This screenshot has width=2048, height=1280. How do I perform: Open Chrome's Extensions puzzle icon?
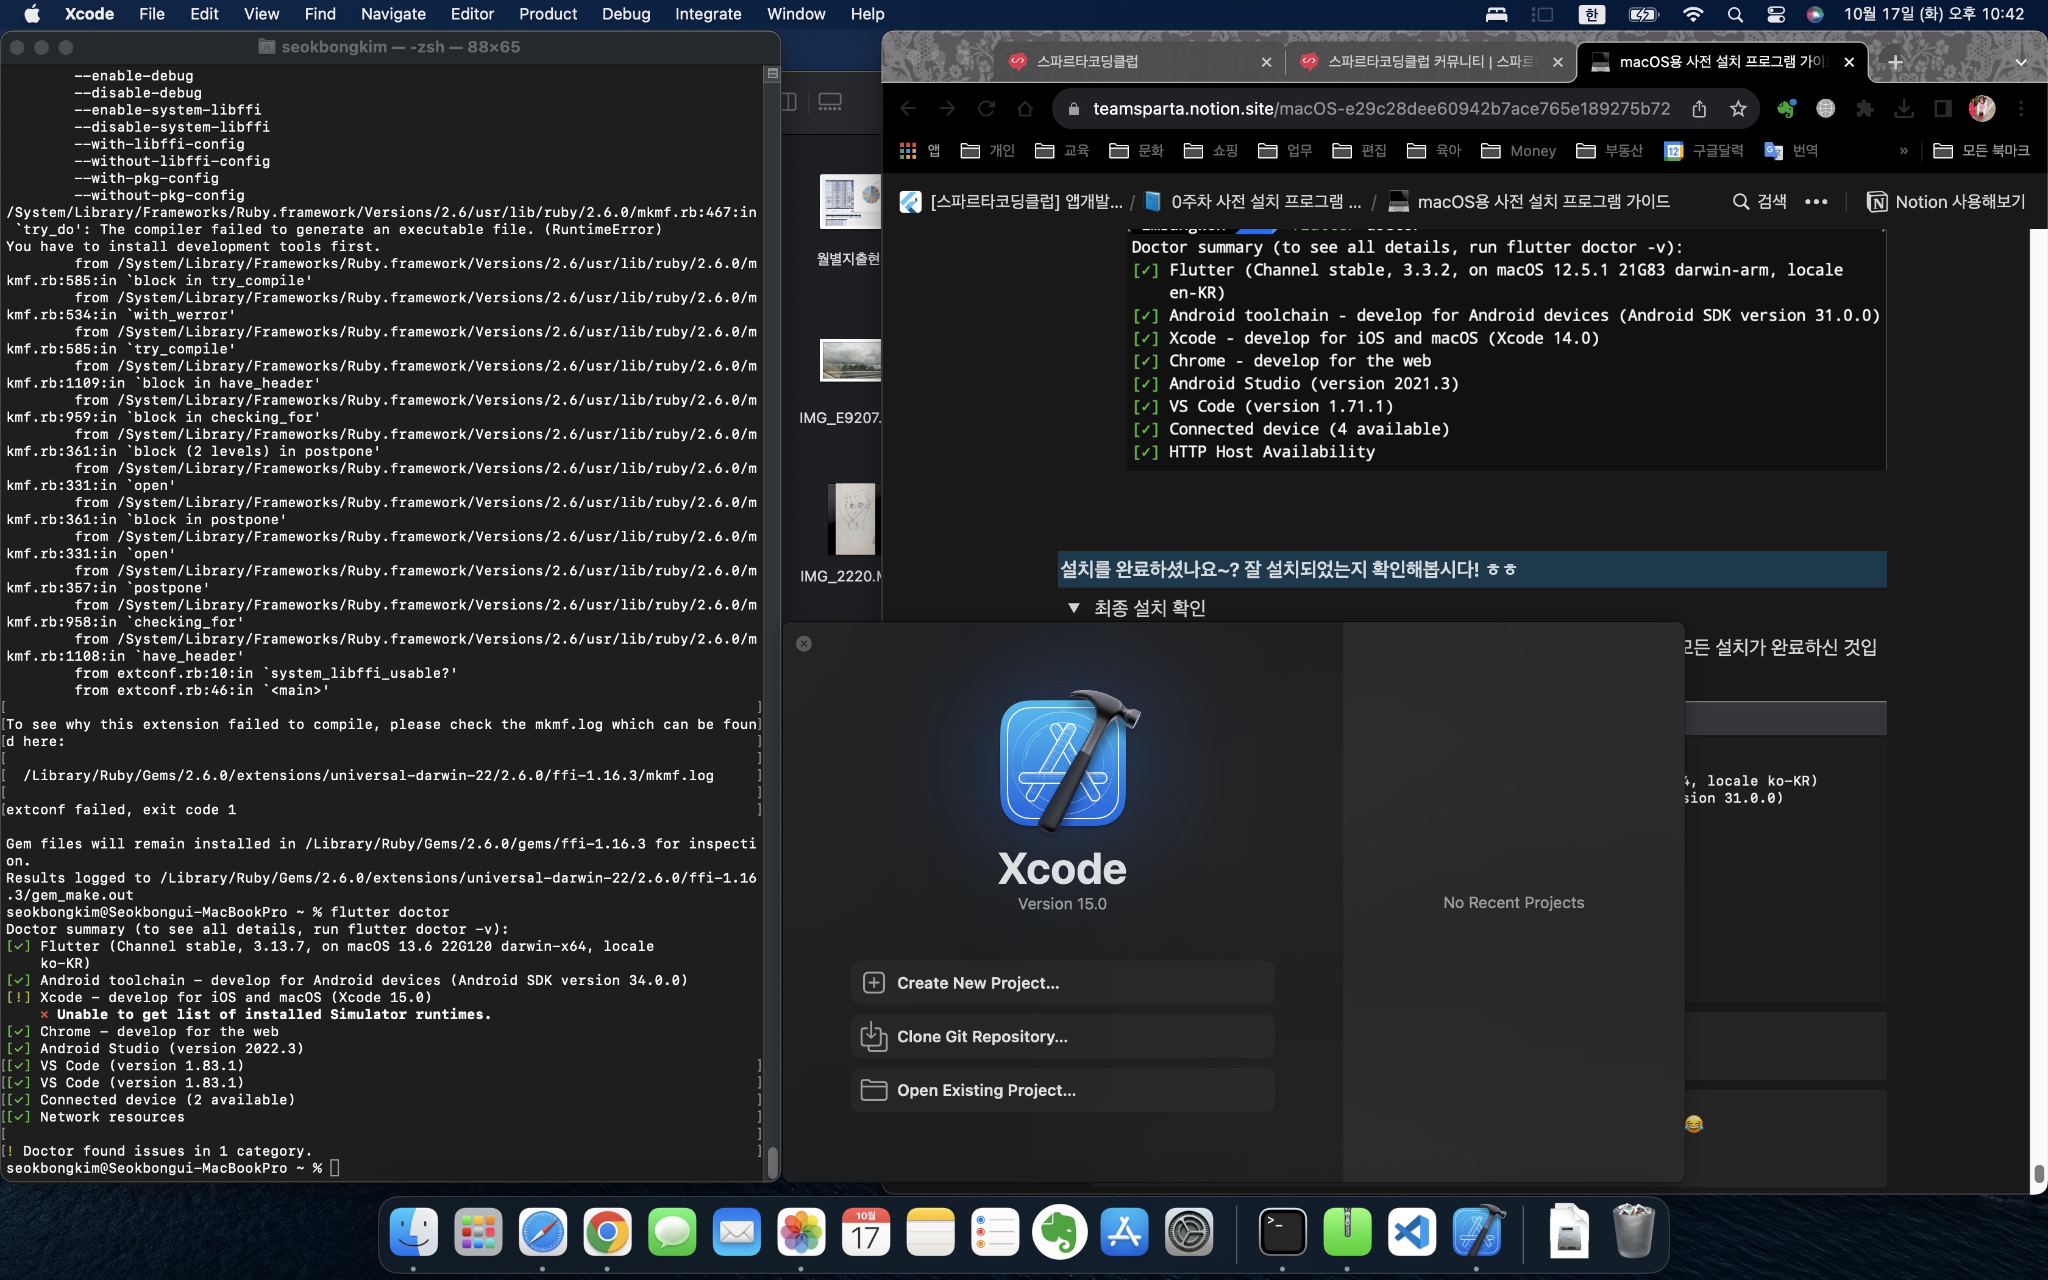pos(1865,108)
